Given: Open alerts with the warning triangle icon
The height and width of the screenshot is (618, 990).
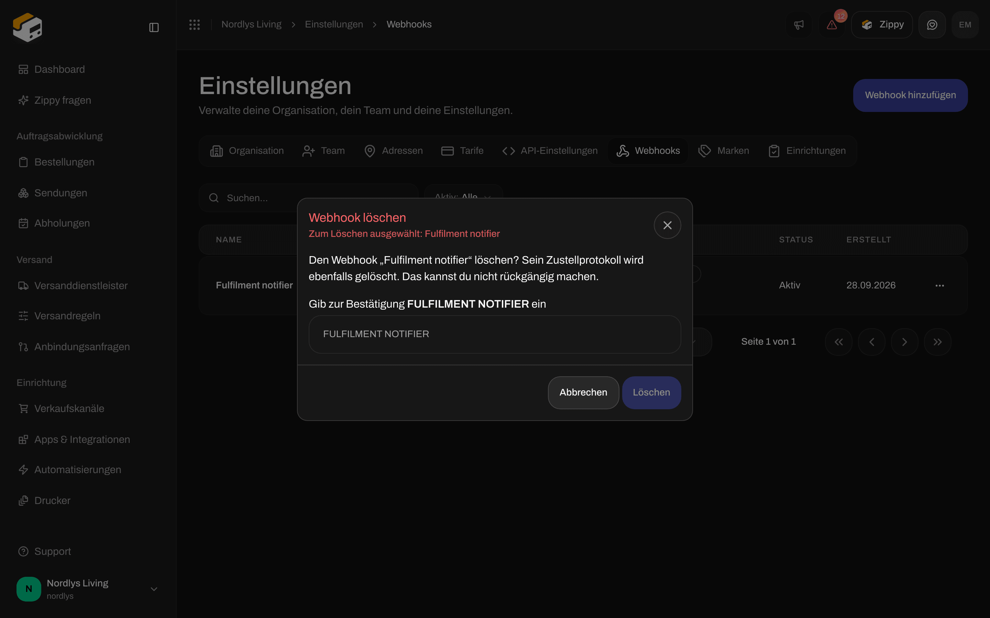Looking at the screenshot, I should pos(832,25).
